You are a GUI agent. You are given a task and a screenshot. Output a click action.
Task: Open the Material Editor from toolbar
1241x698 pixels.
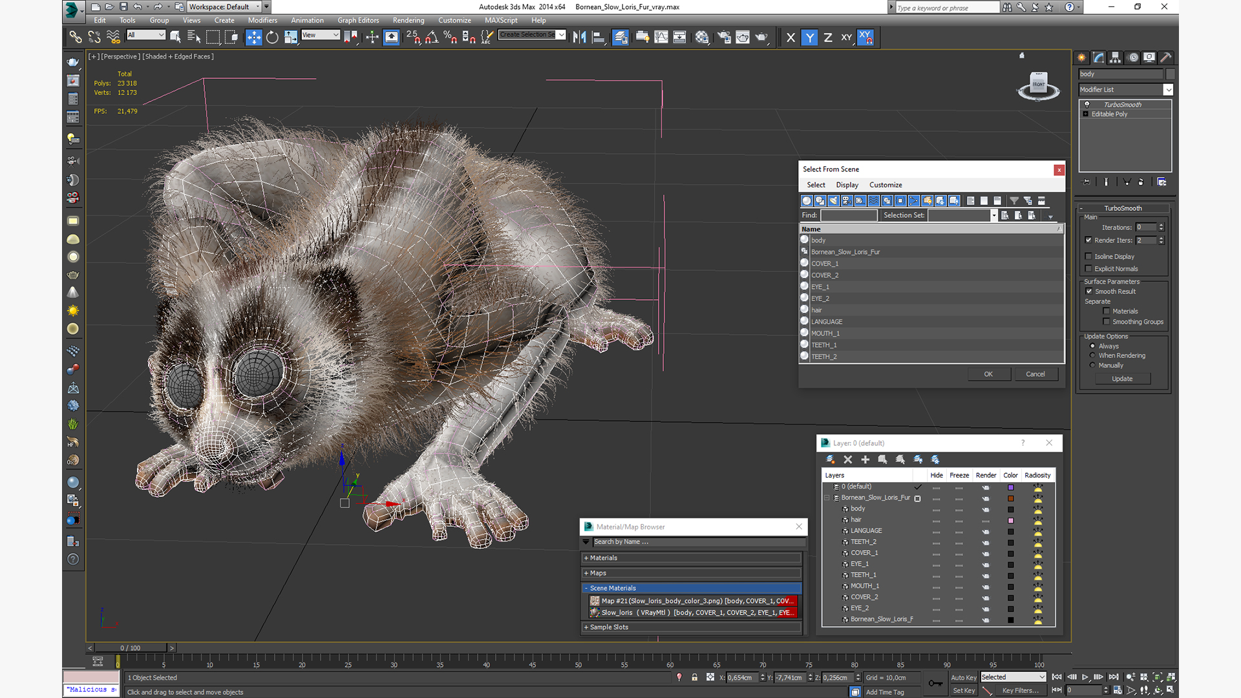(x=702, y=37)
